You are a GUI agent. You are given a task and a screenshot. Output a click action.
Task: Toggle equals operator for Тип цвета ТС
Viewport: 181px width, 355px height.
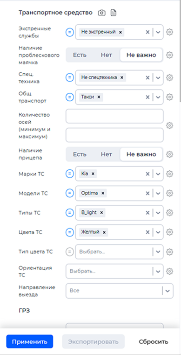click(70, 251)
